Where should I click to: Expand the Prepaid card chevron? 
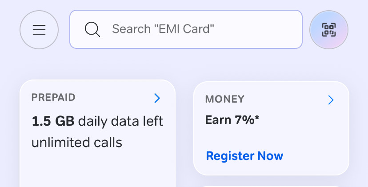(157, 98)
